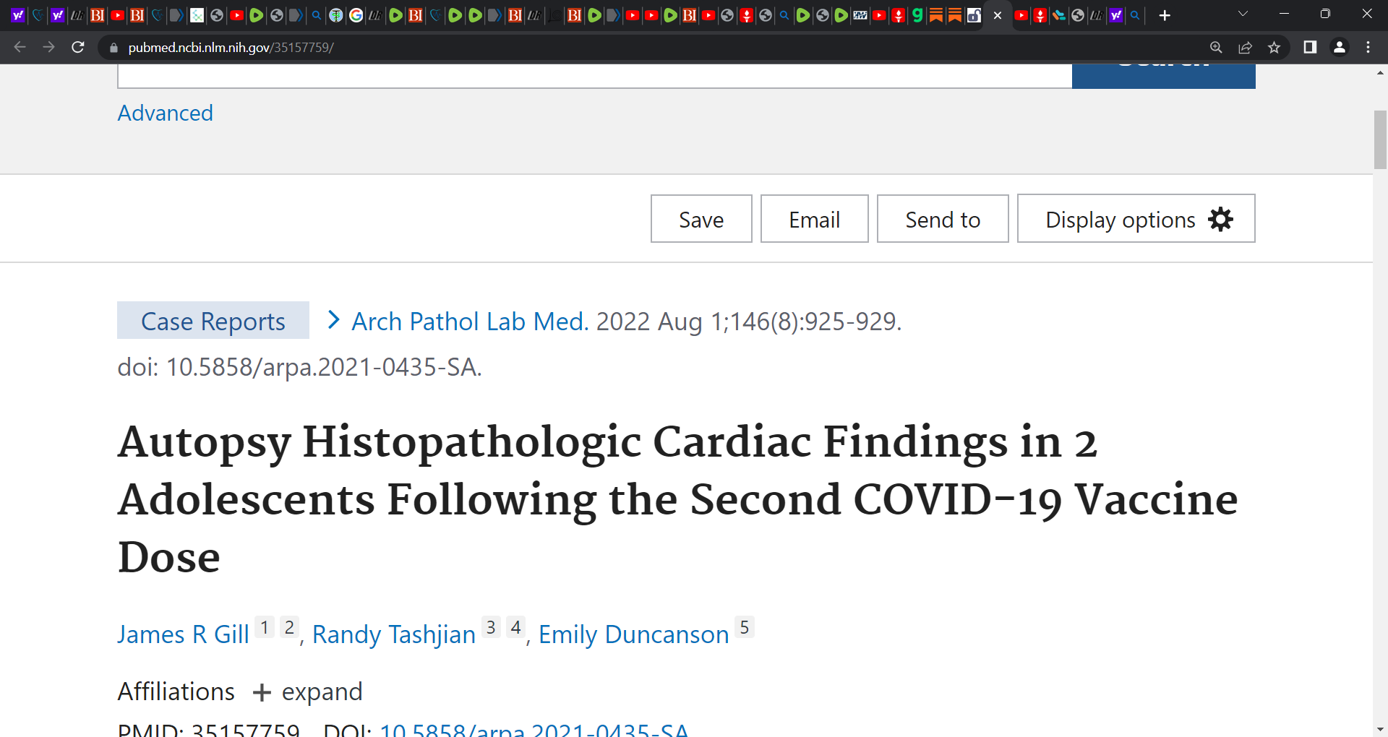Open the side panel icon

click(1310, 47)
